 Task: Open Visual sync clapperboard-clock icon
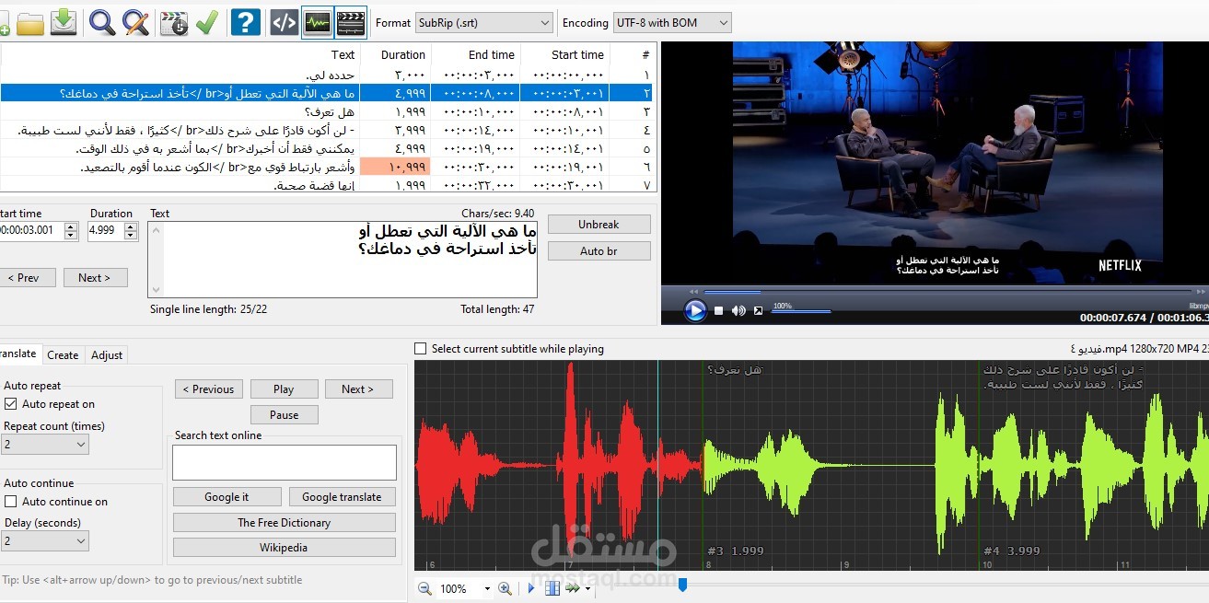(173, 22)
